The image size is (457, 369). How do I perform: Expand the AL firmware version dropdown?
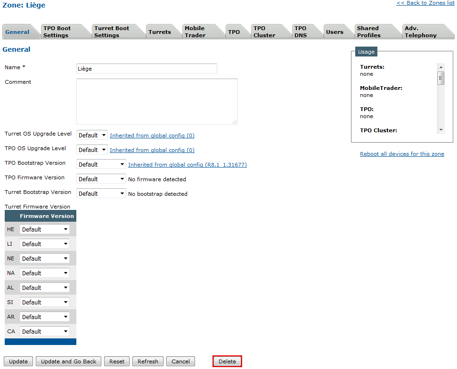pos(45,288)
